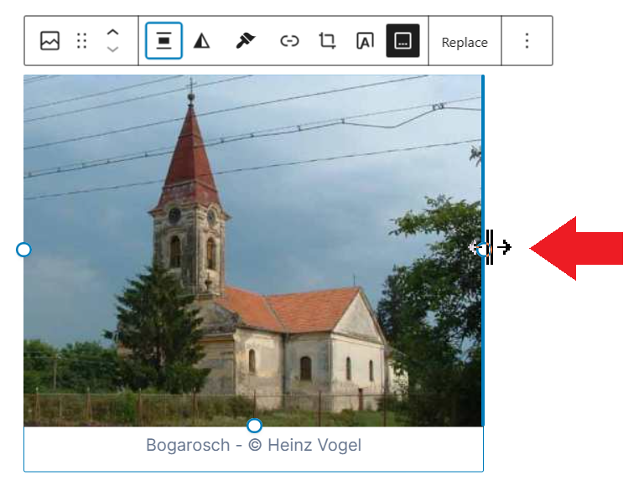The height and width of the screenshot is (491, 644).
Task: Click the Image block type icon
Action: [x=49, y=41]
